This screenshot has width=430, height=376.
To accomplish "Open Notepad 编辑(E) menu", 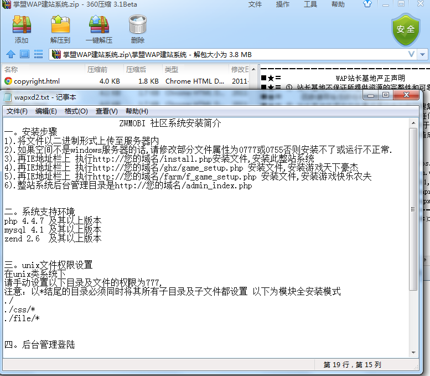I will click(x=46, y=111).
